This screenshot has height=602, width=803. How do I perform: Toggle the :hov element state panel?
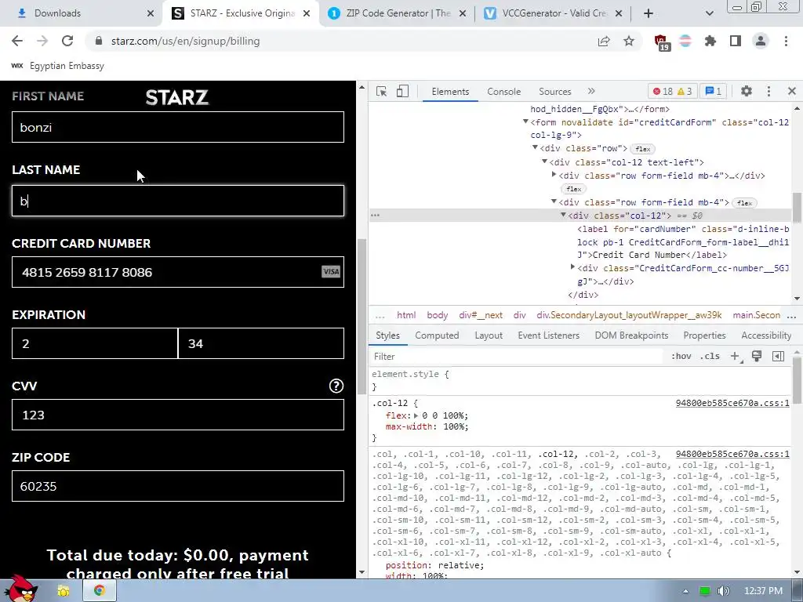coord(681,357)
